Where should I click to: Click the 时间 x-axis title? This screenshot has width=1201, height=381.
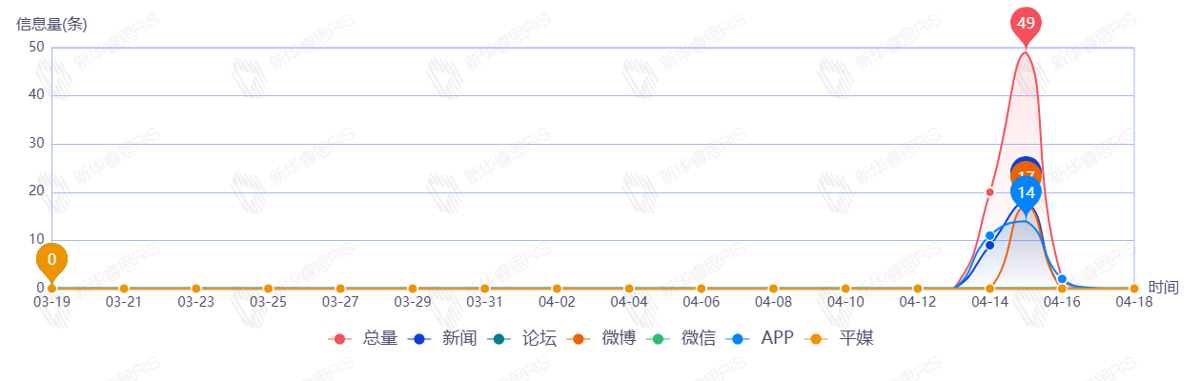1164,287
